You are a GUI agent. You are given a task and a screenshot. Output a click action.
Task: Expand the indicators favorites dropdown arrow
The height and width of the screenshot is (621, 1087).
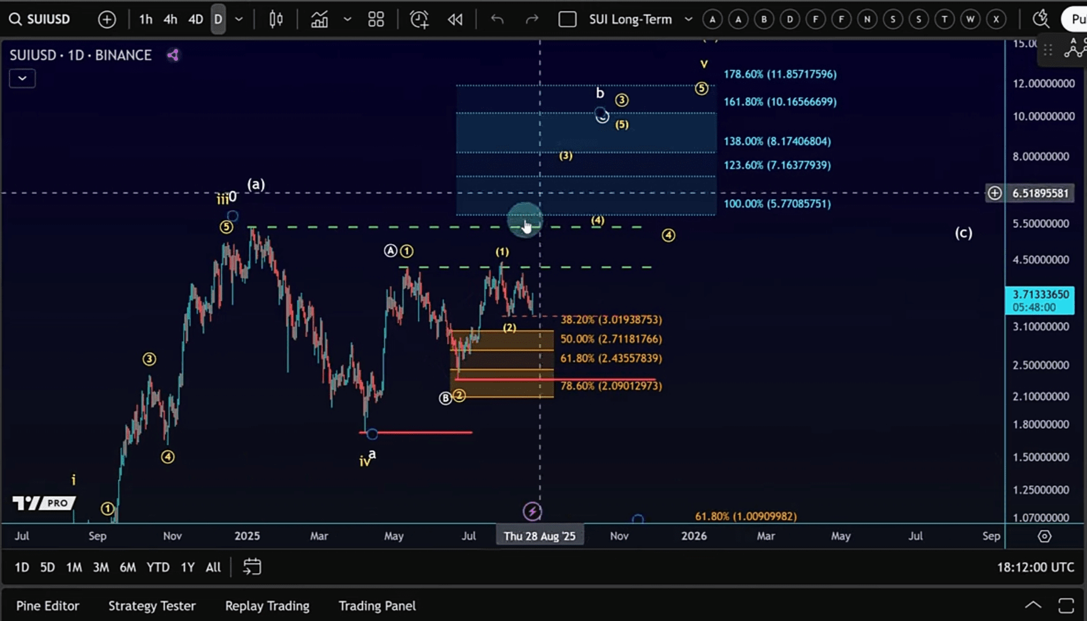[347, 20]
